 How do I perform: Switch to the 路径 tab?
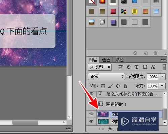[x=119, y=60]
